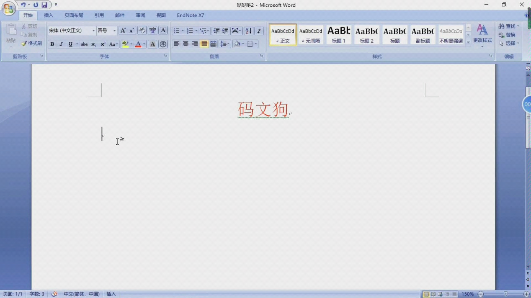The image size is (531, 298).
Task: Toggle underline formatting
Action: (70, 44)
